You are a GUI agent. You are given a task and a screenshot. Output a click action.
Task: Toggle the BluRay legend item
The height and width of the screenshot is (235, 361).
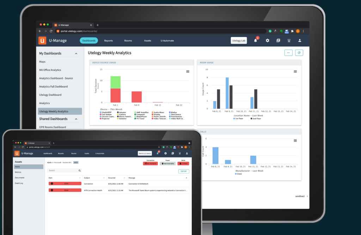(173, 112)
